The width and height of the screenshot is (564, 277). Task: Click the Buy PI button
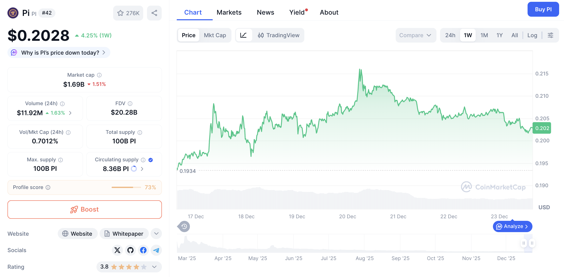point(543,9)
